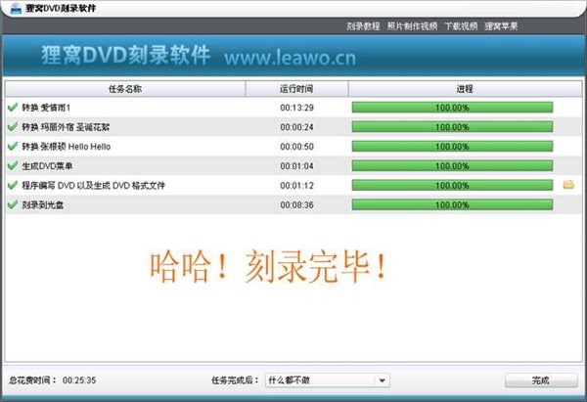The width and height of the screenshot is (587, 402).
Task: Select the 转换 爱情雨1 task name
Action: point(46,108)
